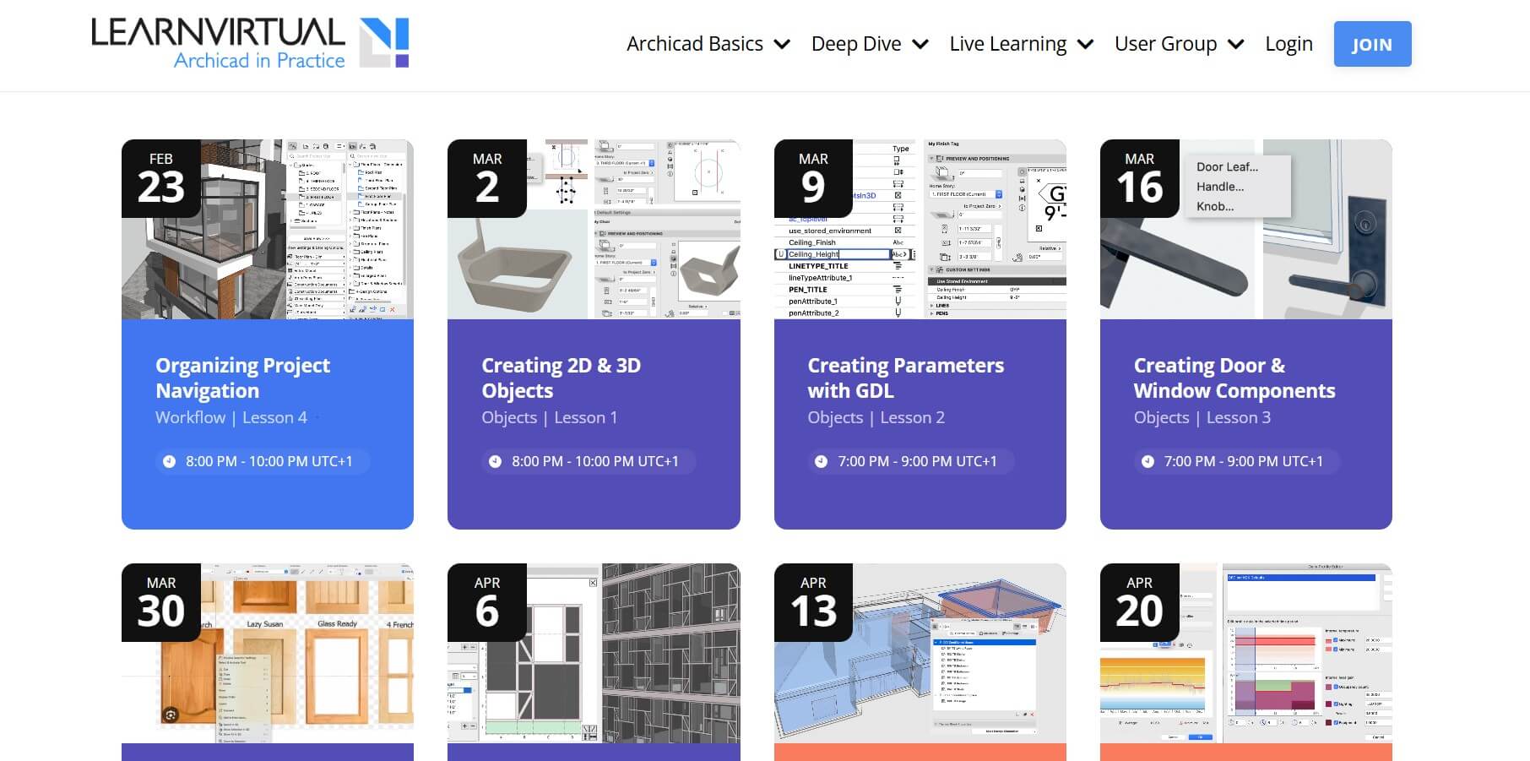The width and height of the screenshot is (1530, 761).
Task: Click the Creating Parameters with GDL title
Action: point(905,378)
